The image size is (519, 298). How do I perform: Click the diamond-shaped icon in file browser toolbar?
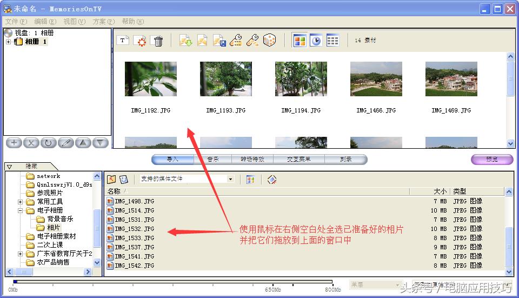[272, 180]
